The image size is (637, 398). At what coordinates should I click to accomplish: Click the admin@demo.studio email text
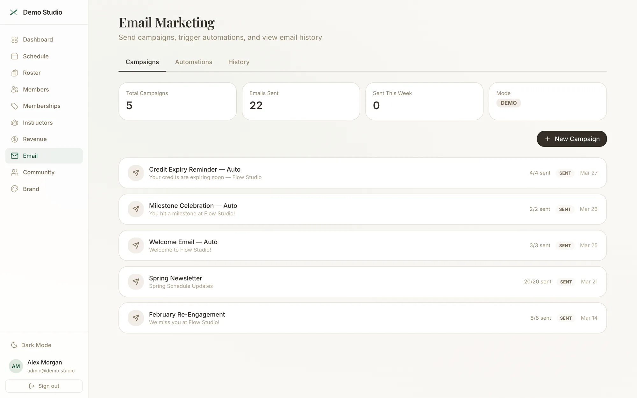pos(51,371)
